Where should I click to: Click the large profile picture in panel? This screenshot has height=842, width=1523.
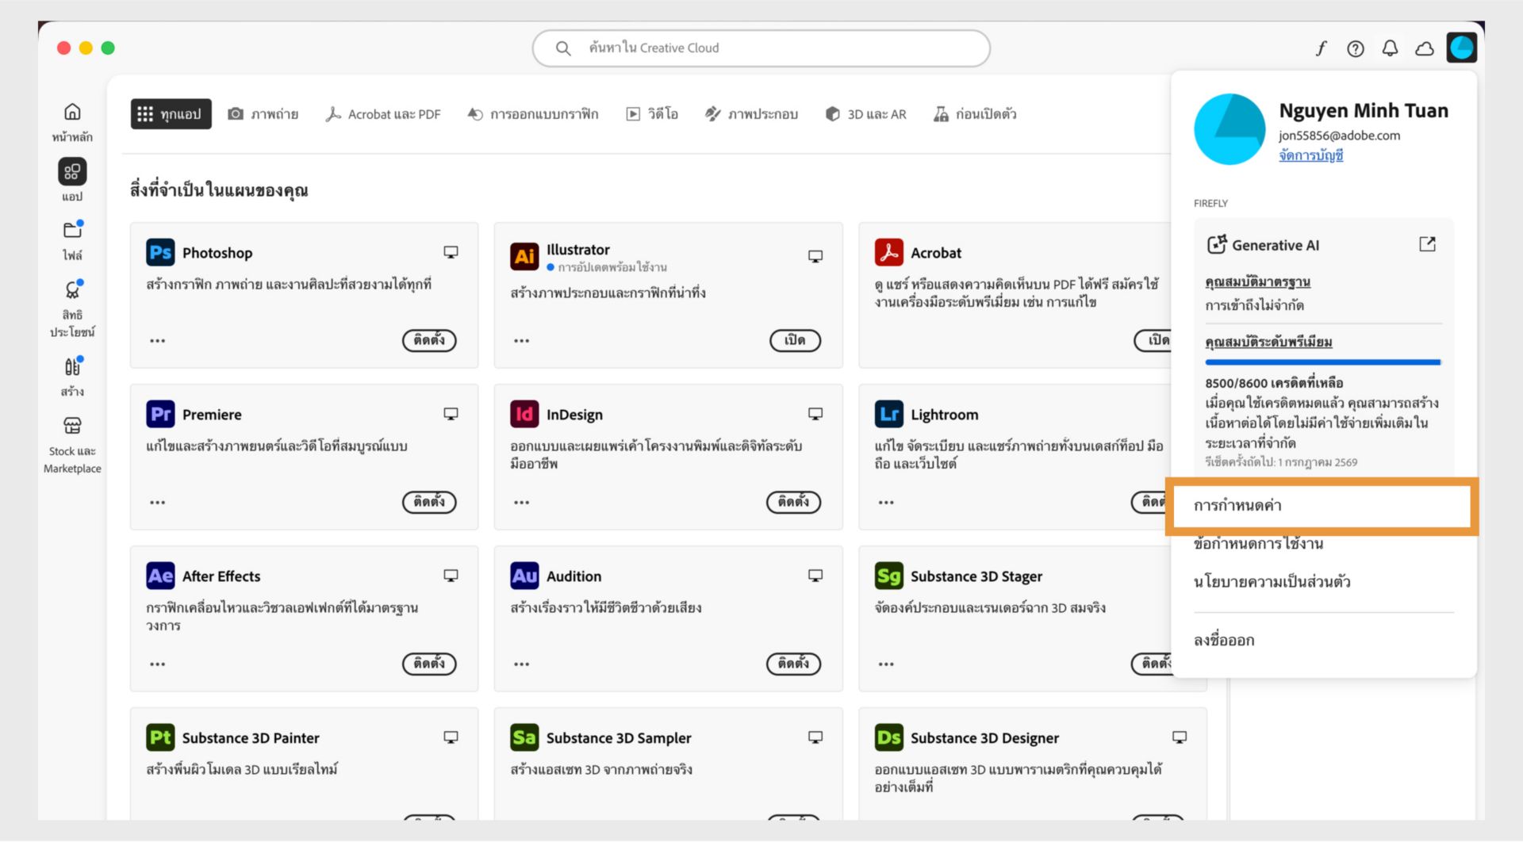point(1230,129)
